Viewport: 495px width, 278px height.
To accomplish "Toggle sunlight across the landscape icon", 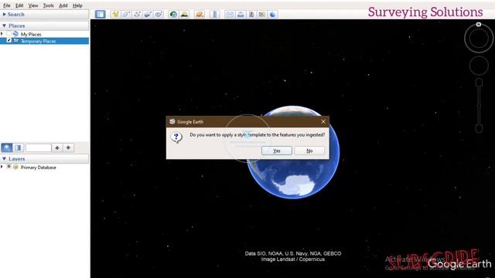I will point(184,14).
